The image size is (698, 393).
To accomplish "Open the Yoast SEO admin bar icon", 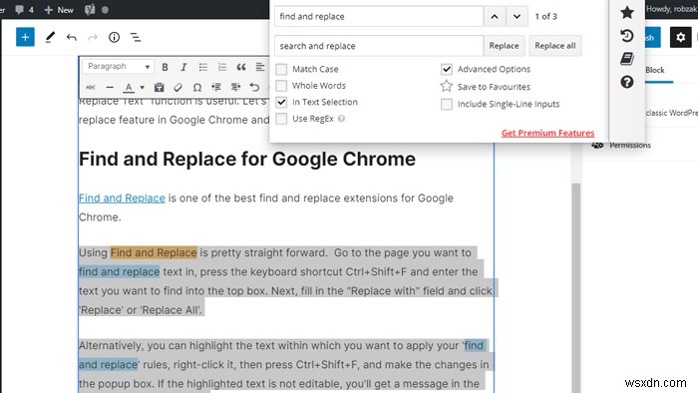I will coord(90,9).
